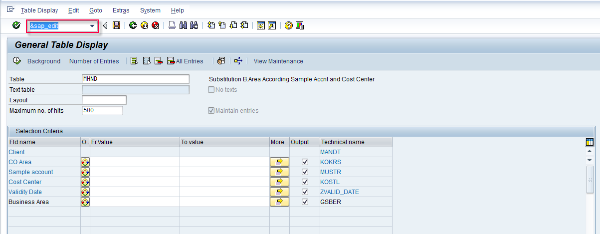
Task: Open the Table Display menu
Action: (x=39, y=10)
